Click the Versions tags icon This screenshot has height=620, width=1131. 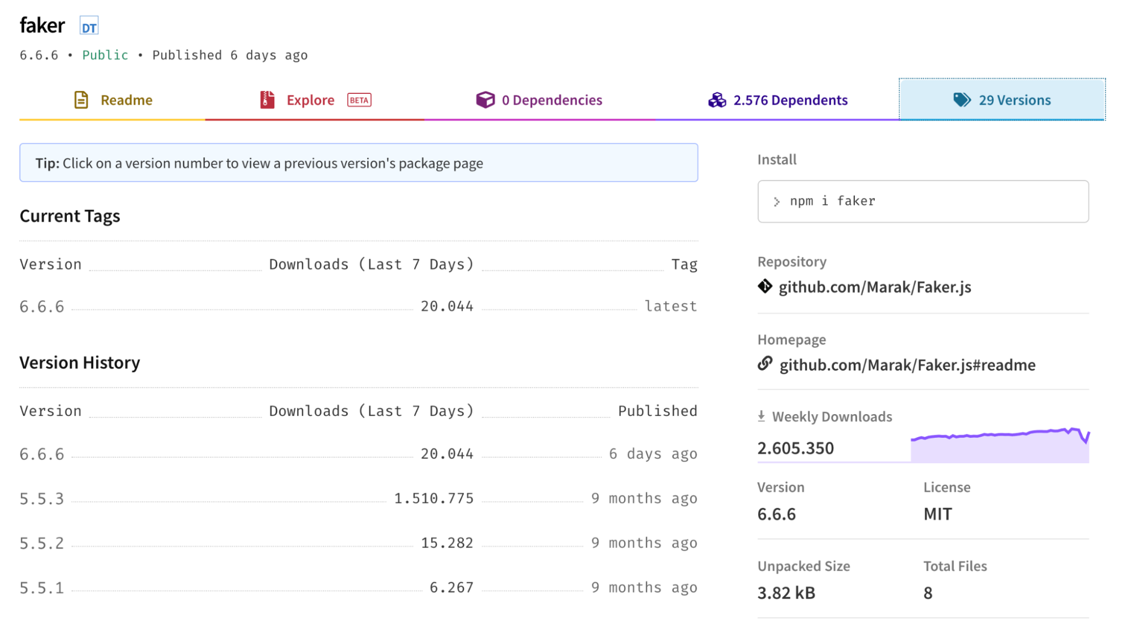(962, 100)
